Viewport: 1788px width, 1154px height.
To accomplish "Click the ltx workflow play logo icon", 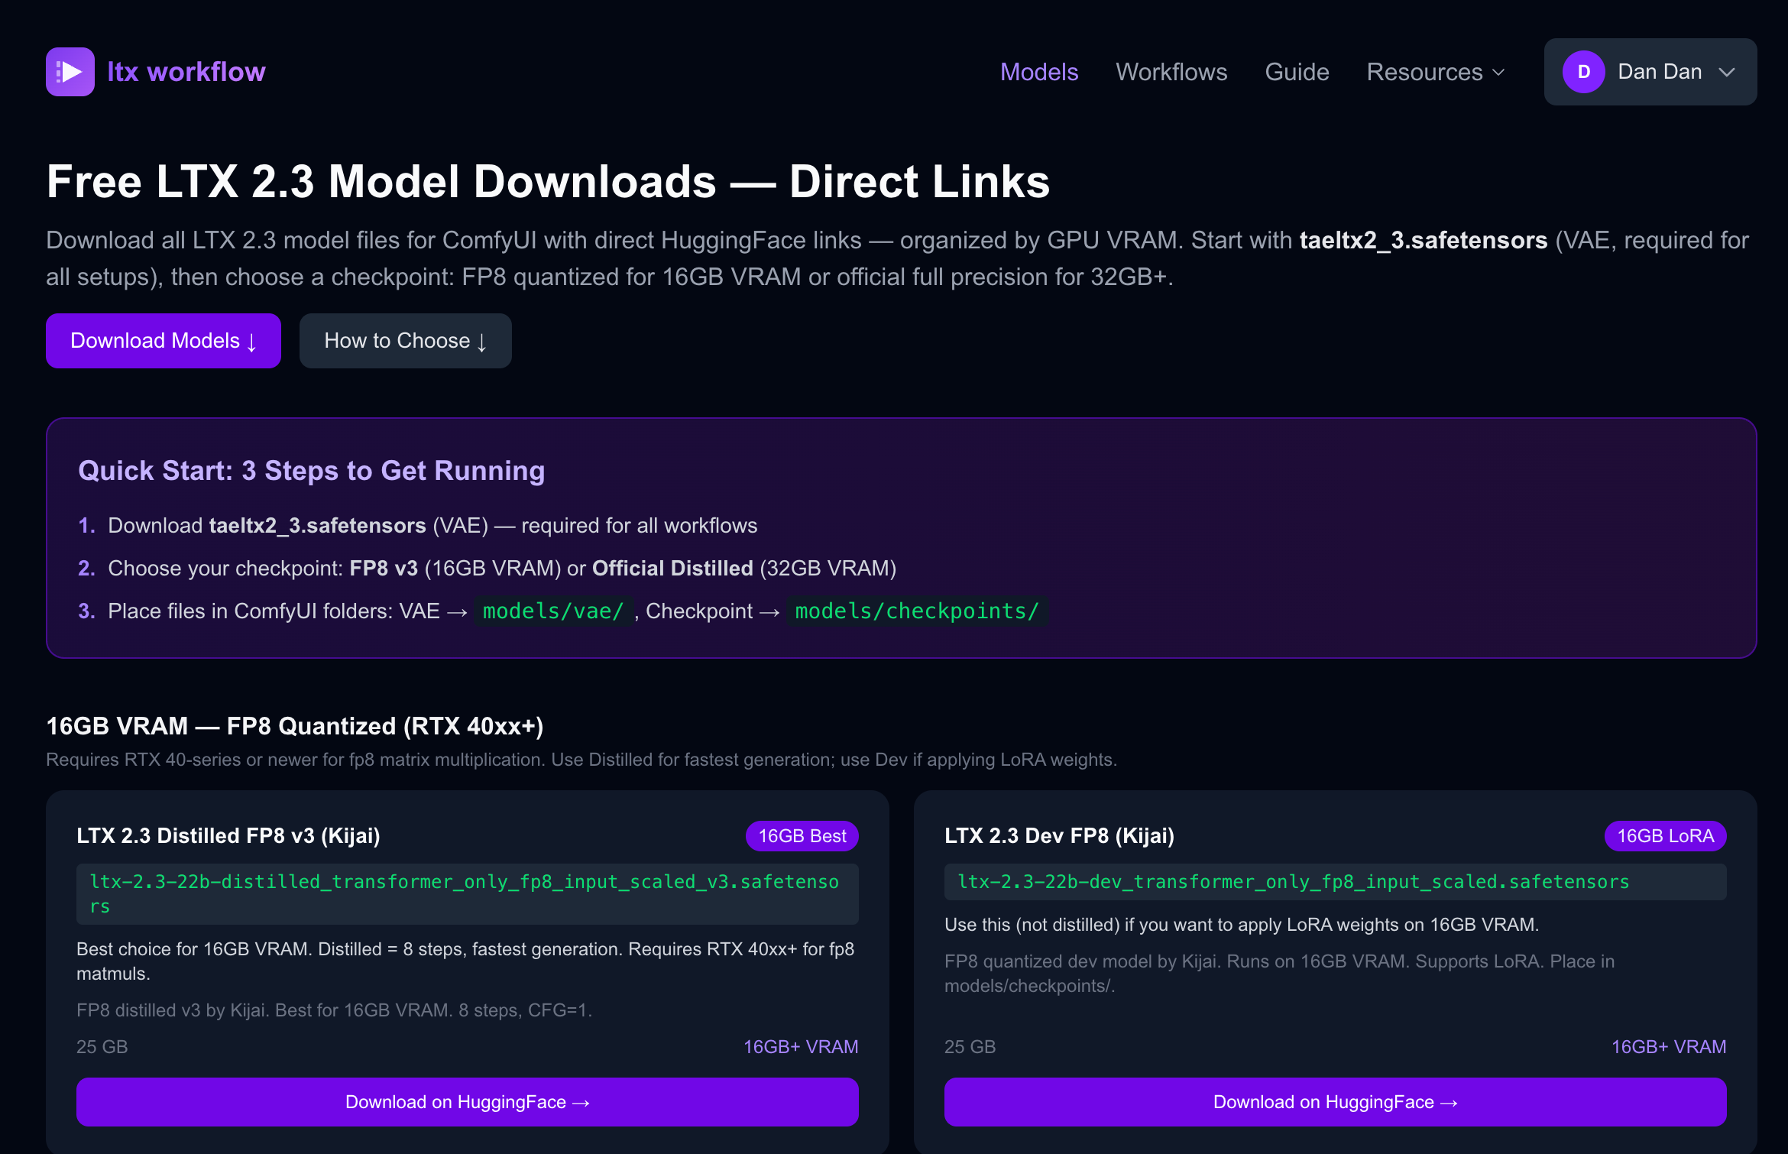I will [70, 72].
